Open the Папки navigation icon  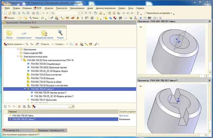tap(9, 34)
